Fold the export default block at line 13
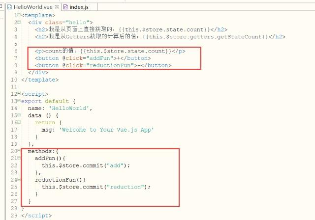This screenshot has width=315, height=220. [x=19, y=101]
